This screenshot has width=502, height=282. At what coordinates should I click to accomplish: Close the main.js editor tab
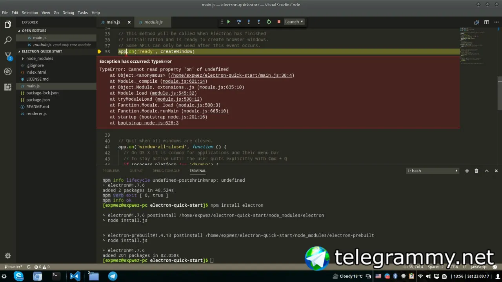tap(129, 22)
